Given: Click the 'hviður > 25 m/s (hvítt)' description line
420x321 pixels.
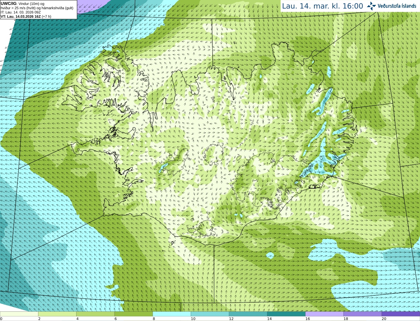Looking at the screenshot, I should (37, 8).
